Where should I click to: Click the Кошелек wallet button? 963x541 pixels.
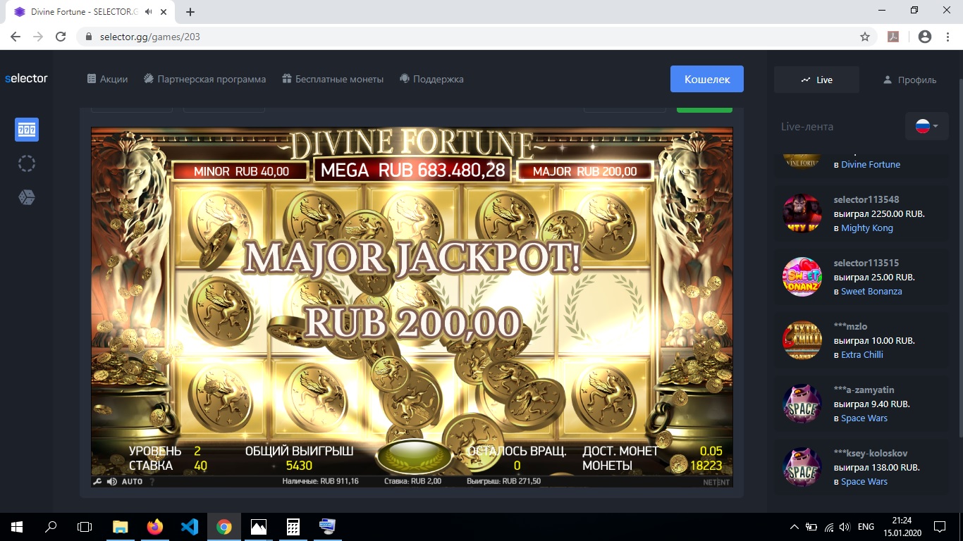(707, 79)
